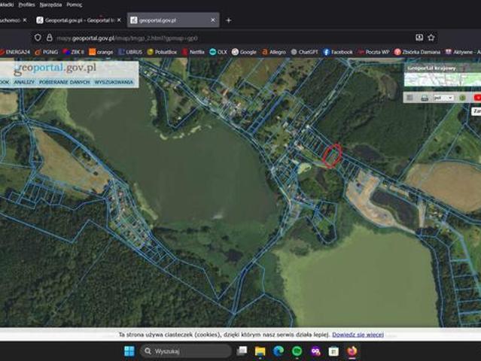Open the language dropdown showing pol
This screenshot has width=481, height=361.
click(443, 98)
